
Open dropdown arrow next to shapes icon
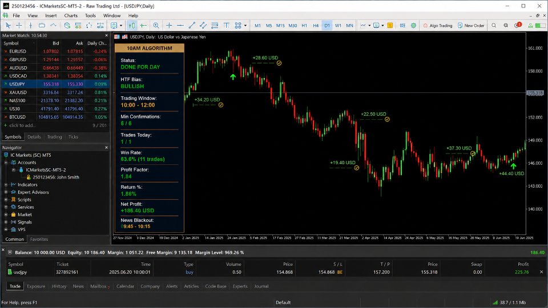click(245, 26)
